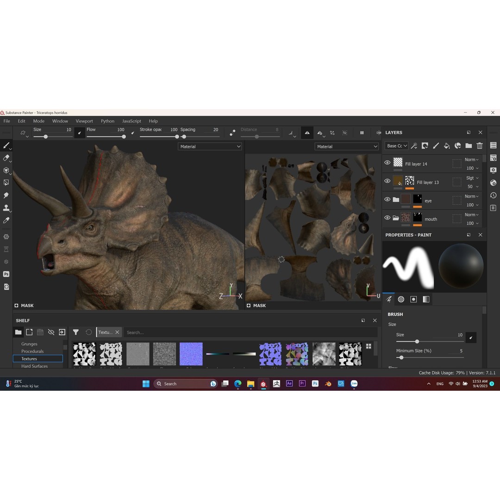The image size is (500, 500).
Task: Open the Base Color channel dropdown
Action: click(397, 146)
